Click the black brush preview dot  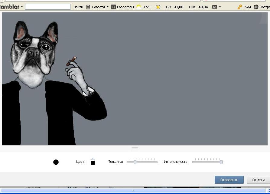coord(56,162)
